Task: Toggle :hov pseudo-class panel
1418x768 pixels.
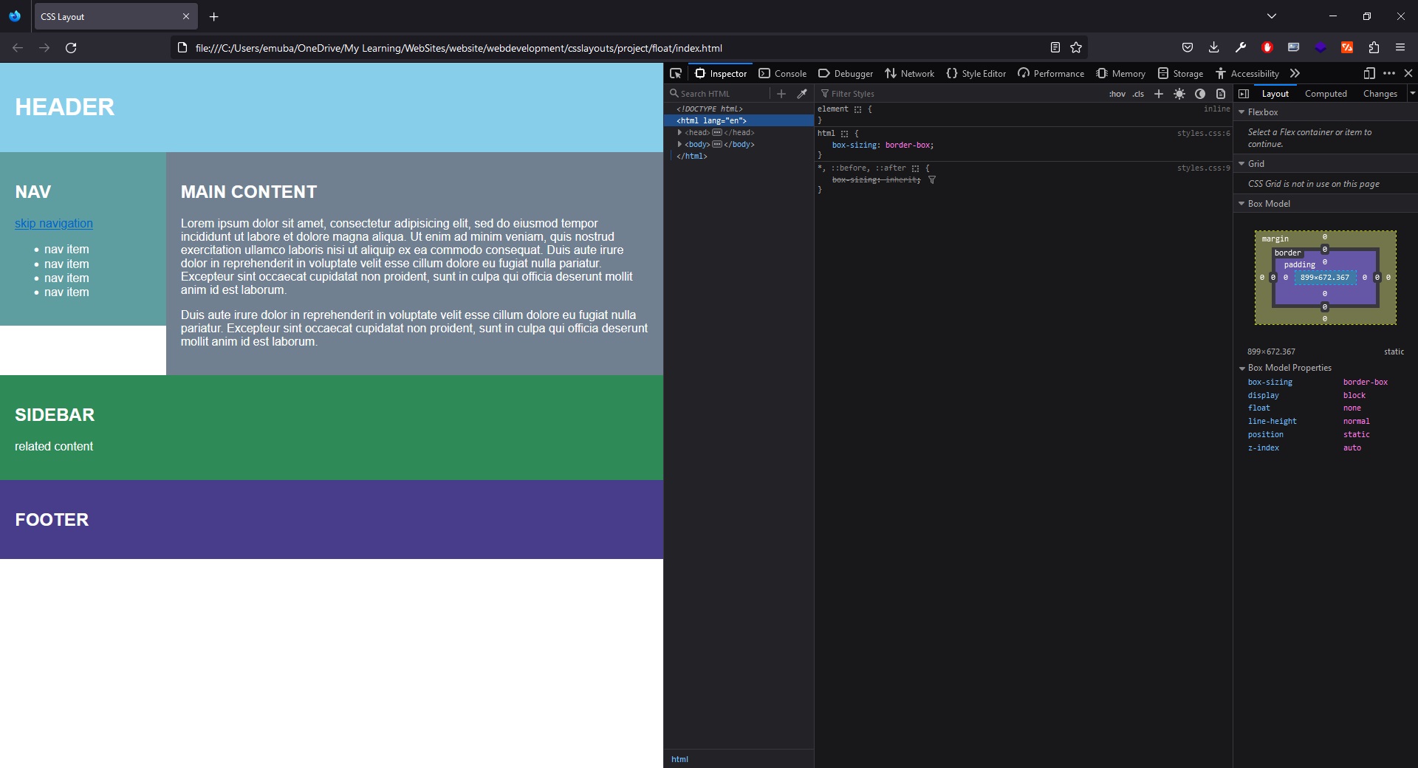Action: pos(1117,94)
